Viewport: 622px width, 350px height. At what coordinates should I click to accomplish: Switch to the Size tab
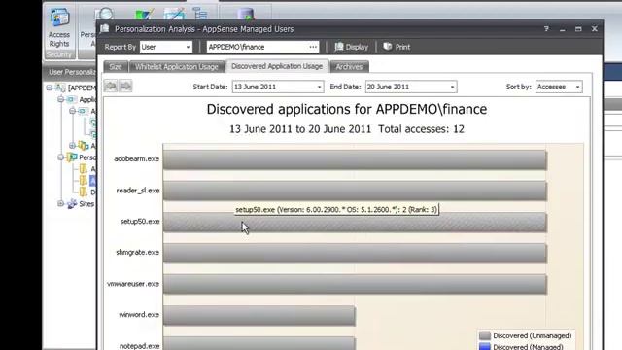coord(116,67)
